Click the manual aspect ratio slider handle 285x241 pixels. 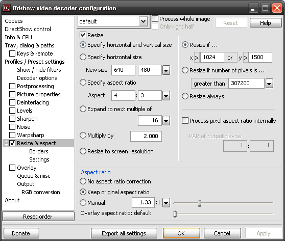(199, 203)
